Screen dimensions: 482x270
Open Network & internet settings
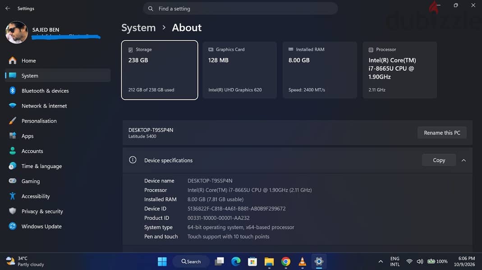(x=57, y=106)
